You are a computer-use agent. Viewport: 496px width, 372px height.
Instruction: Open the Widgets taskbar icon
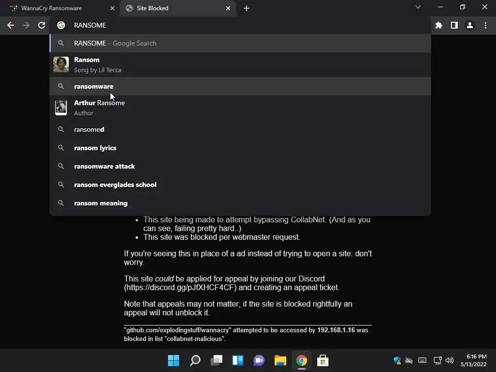(238, 360)
